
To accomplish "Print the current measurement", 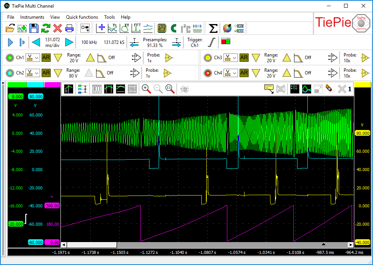I will point(69,28).
